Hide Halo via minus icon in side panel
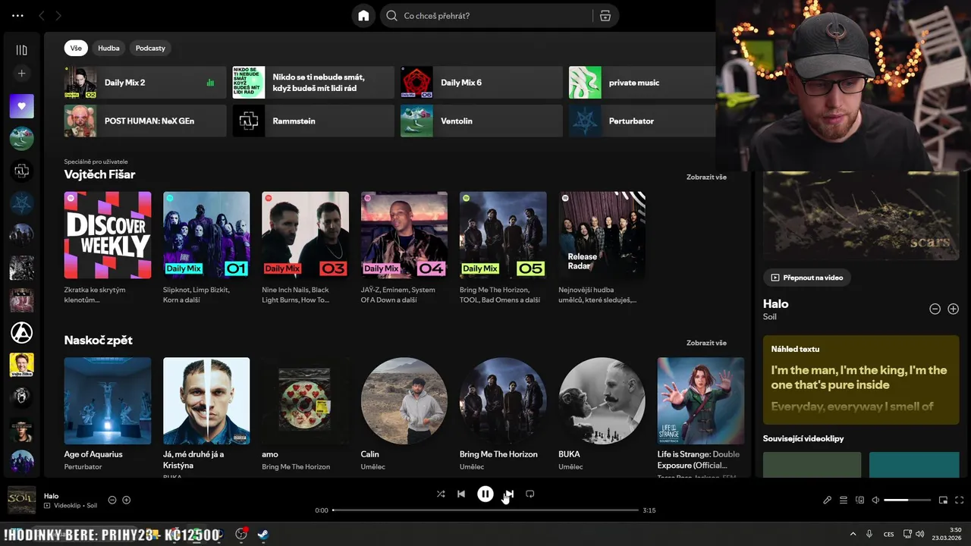 (x=935, y=309)
